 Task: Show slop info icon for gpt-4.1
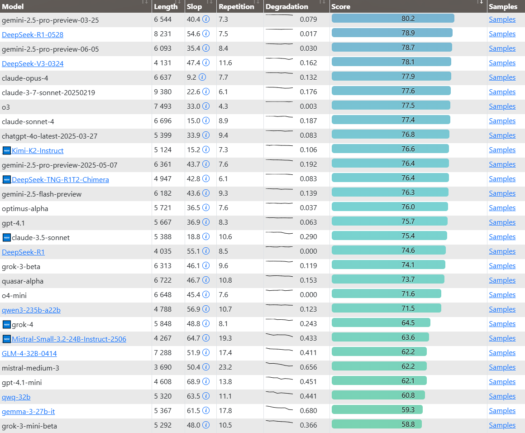click(206, 222)
